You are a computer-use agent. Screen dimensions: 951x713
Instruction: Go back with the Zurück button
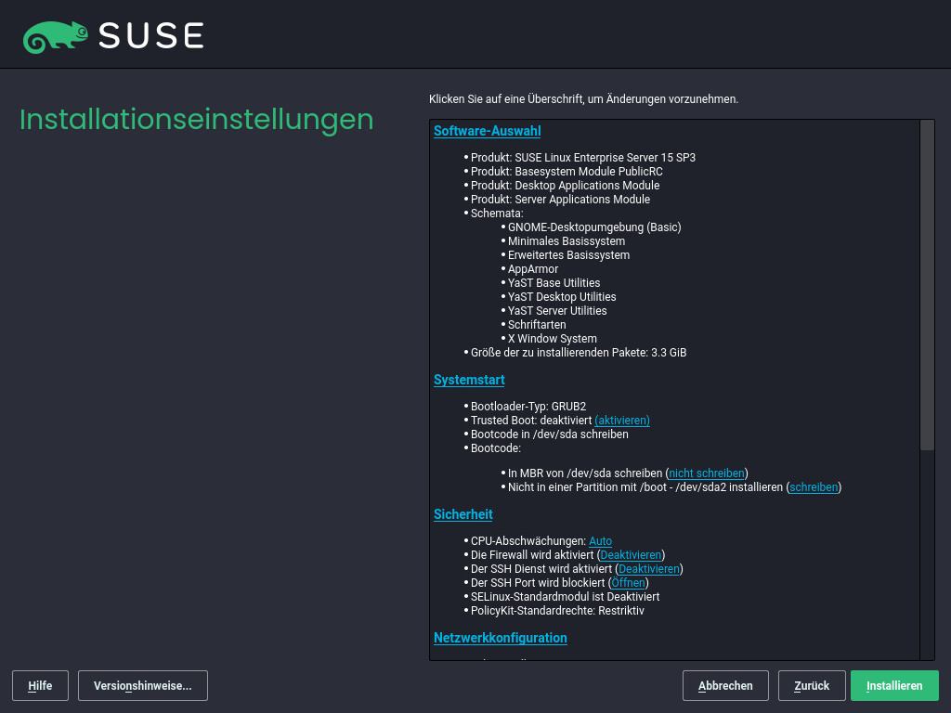coord(812,686)
